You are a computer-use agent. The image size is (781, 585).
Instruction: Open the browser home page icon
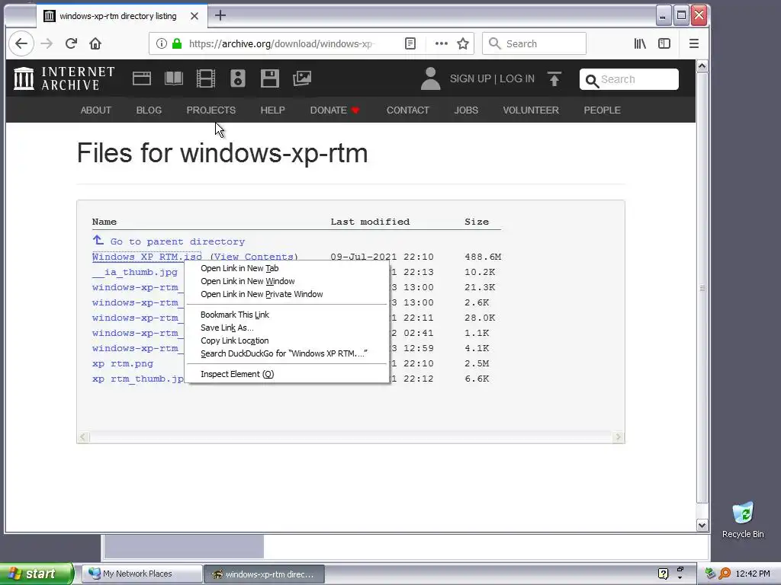point(95,43)
